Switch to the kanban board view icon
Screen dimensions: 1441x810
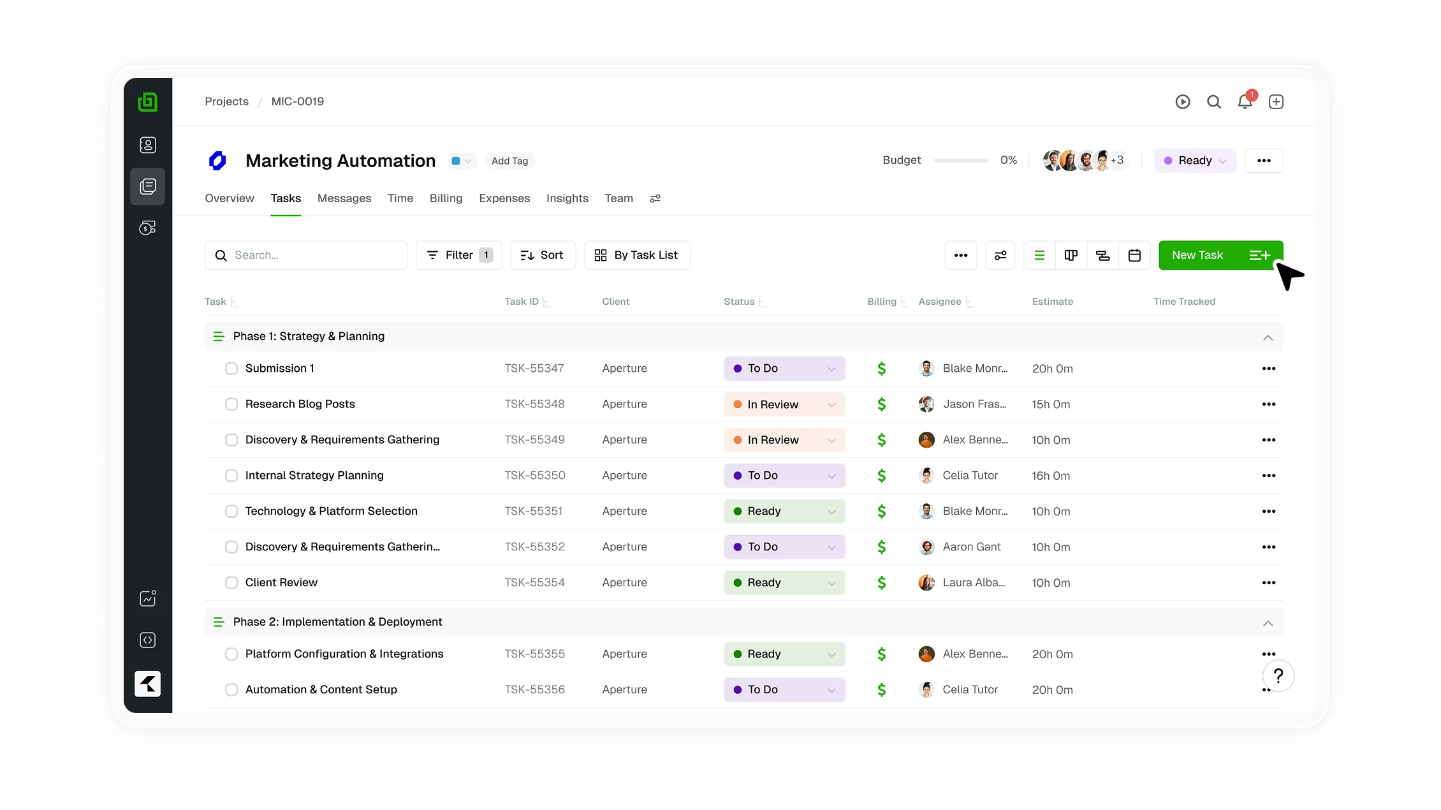tap(1071, 255)
